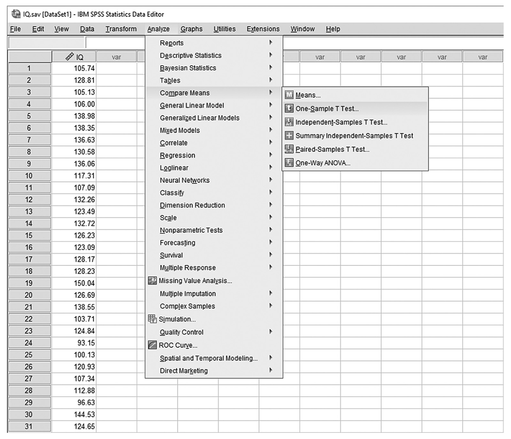Click the Independent-Samples T Test icon
Viewport: 511px width, 439px height.
[289, 122]
